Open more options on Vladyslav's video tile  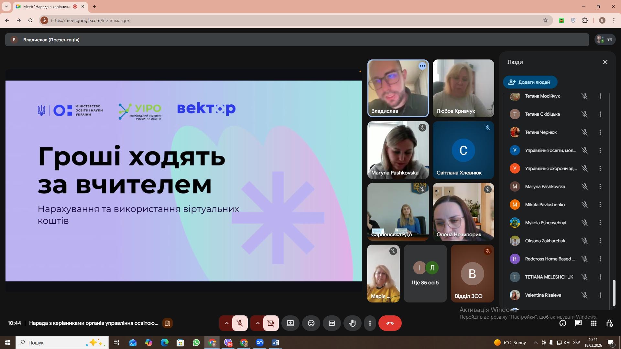tap(422, 66)
